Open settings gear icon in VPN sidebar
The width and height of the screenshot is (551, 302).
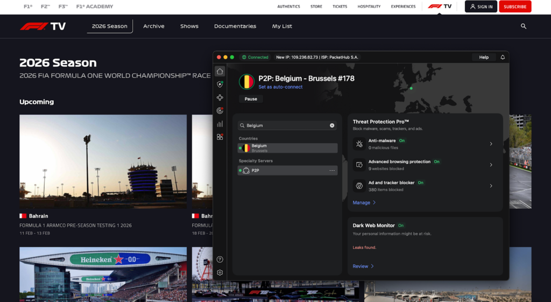click(220, 272)
